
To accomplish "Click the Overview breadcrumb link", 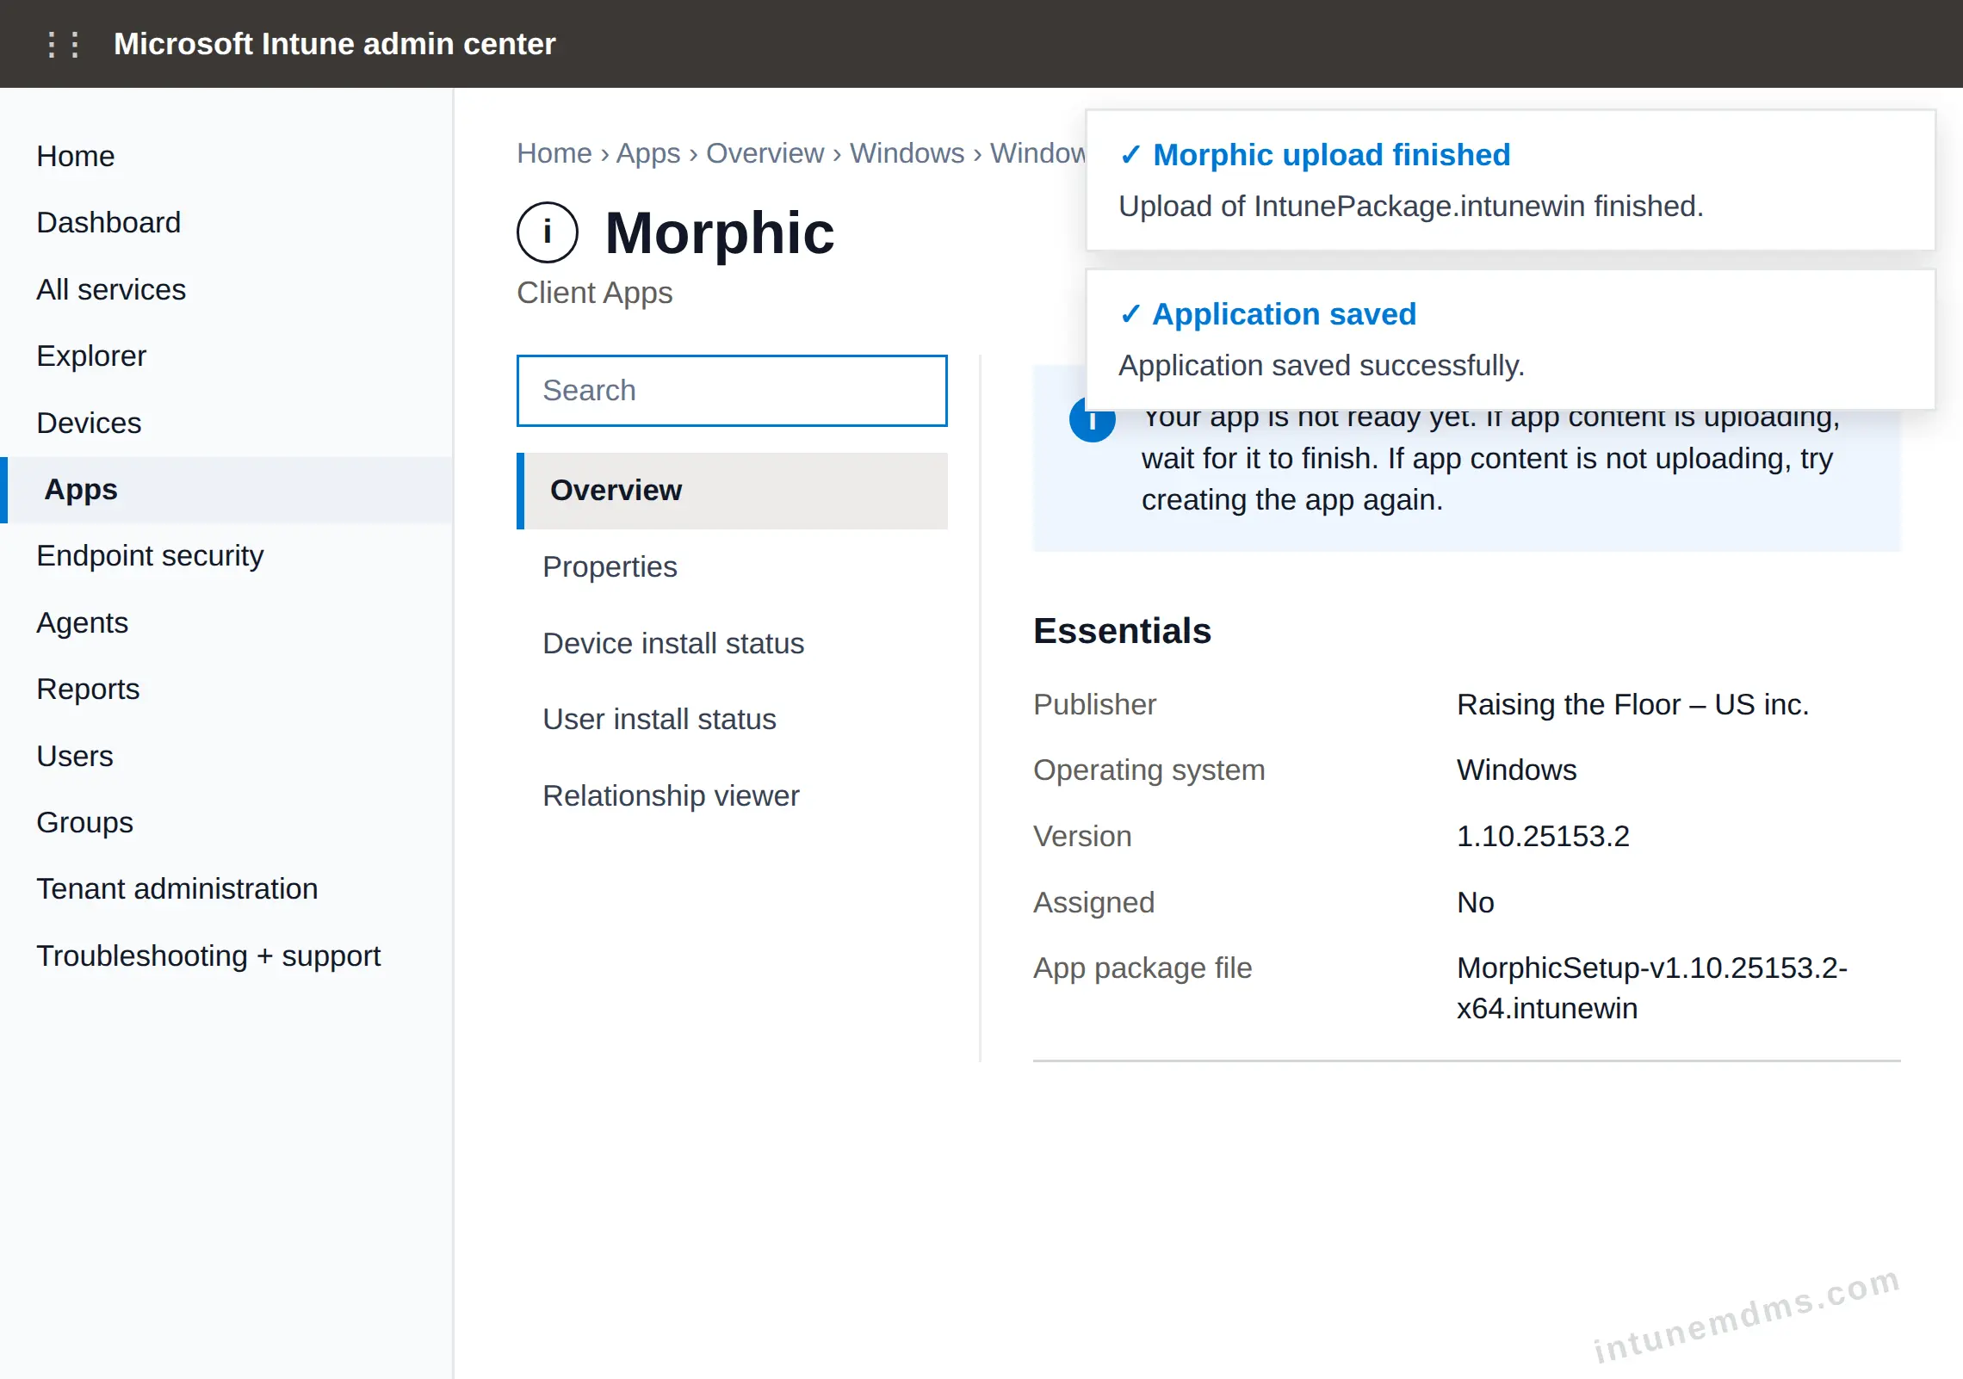I will point(765,152).
